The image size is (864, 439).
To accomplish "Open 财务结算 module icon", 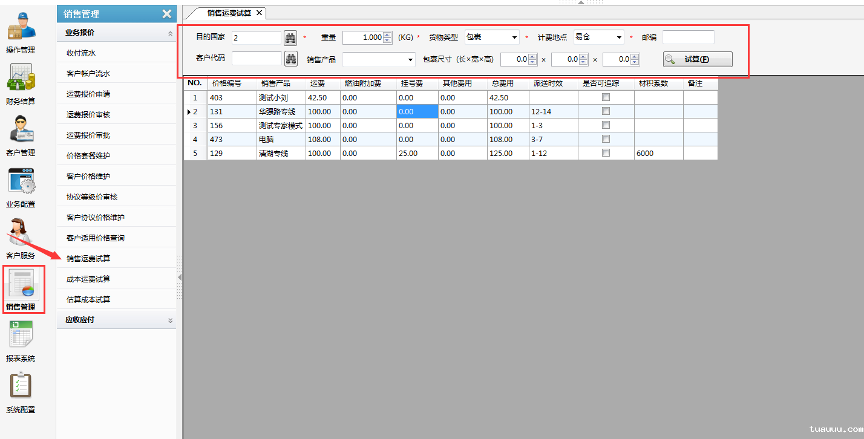I will tap(21, 83).
